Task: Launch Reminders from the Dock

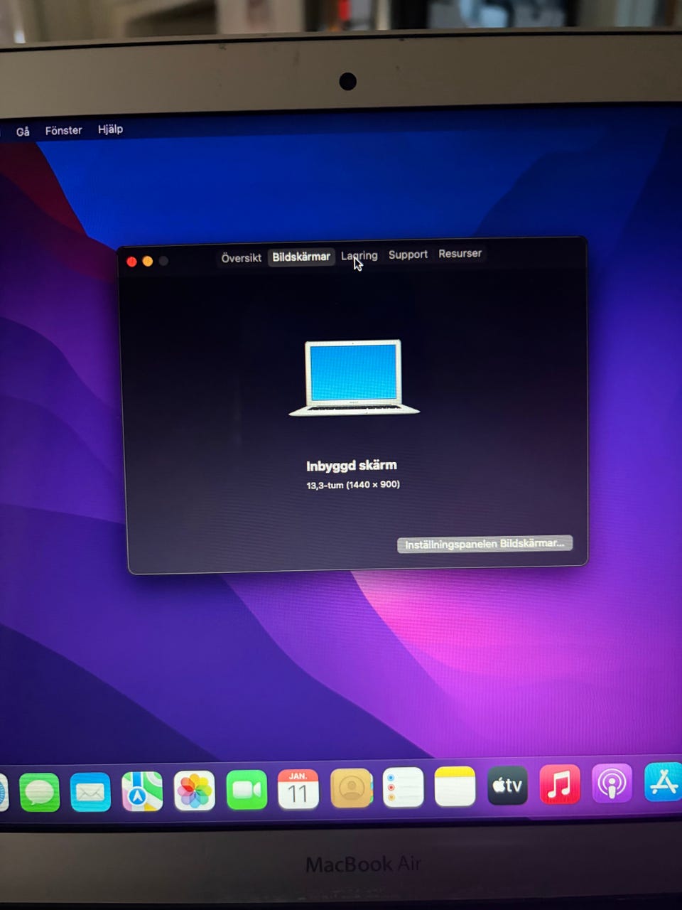Action: (x=403, y=787)
